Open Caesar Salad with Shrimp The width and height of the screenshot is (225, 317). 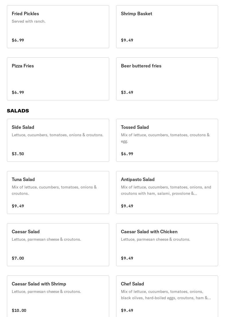[x=58, y=297]
